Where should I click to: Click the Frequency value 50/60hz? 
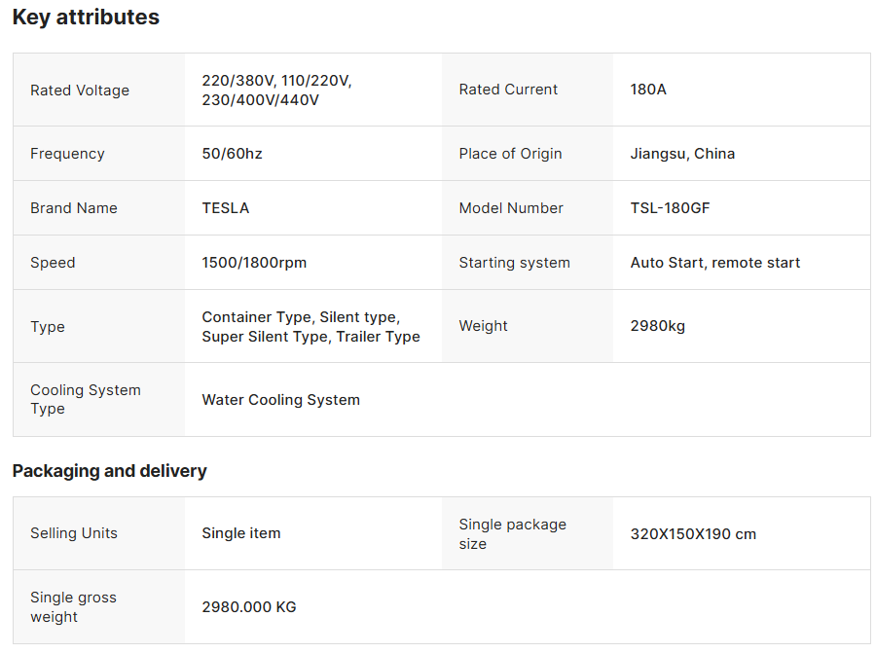click(x=232, y=154)
